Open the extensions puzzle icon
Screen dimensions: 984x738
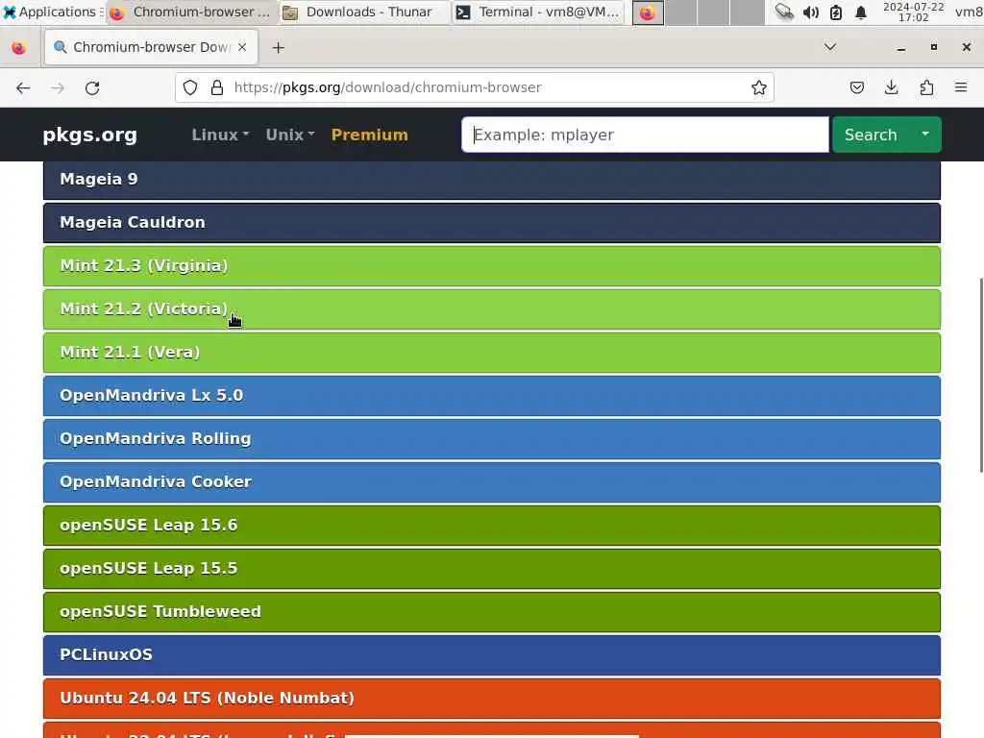(x=926, y=87)
